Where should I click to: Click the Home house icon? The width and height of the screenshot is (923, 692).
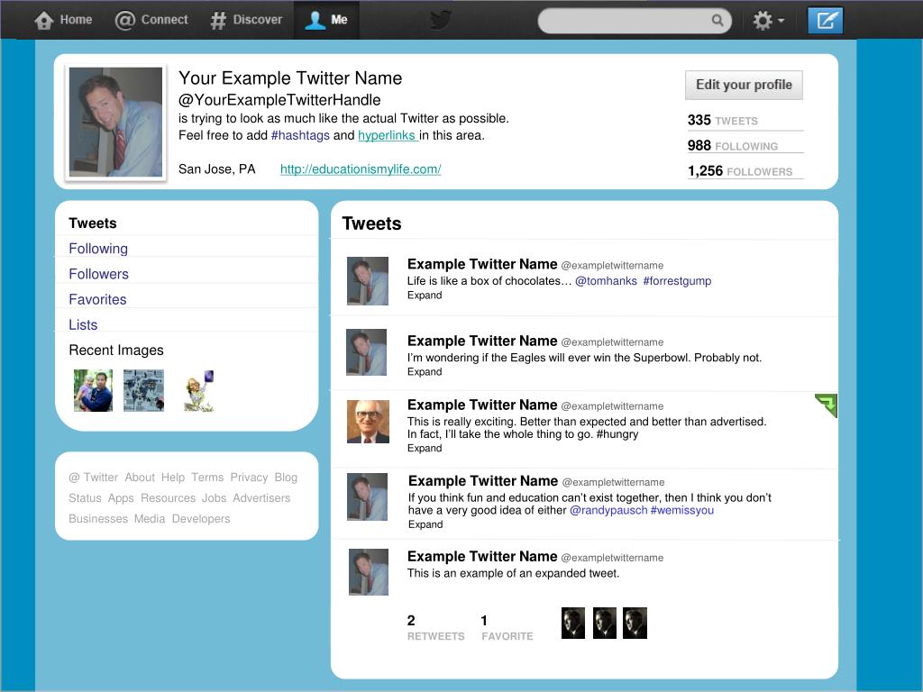[x=44, y=20]
